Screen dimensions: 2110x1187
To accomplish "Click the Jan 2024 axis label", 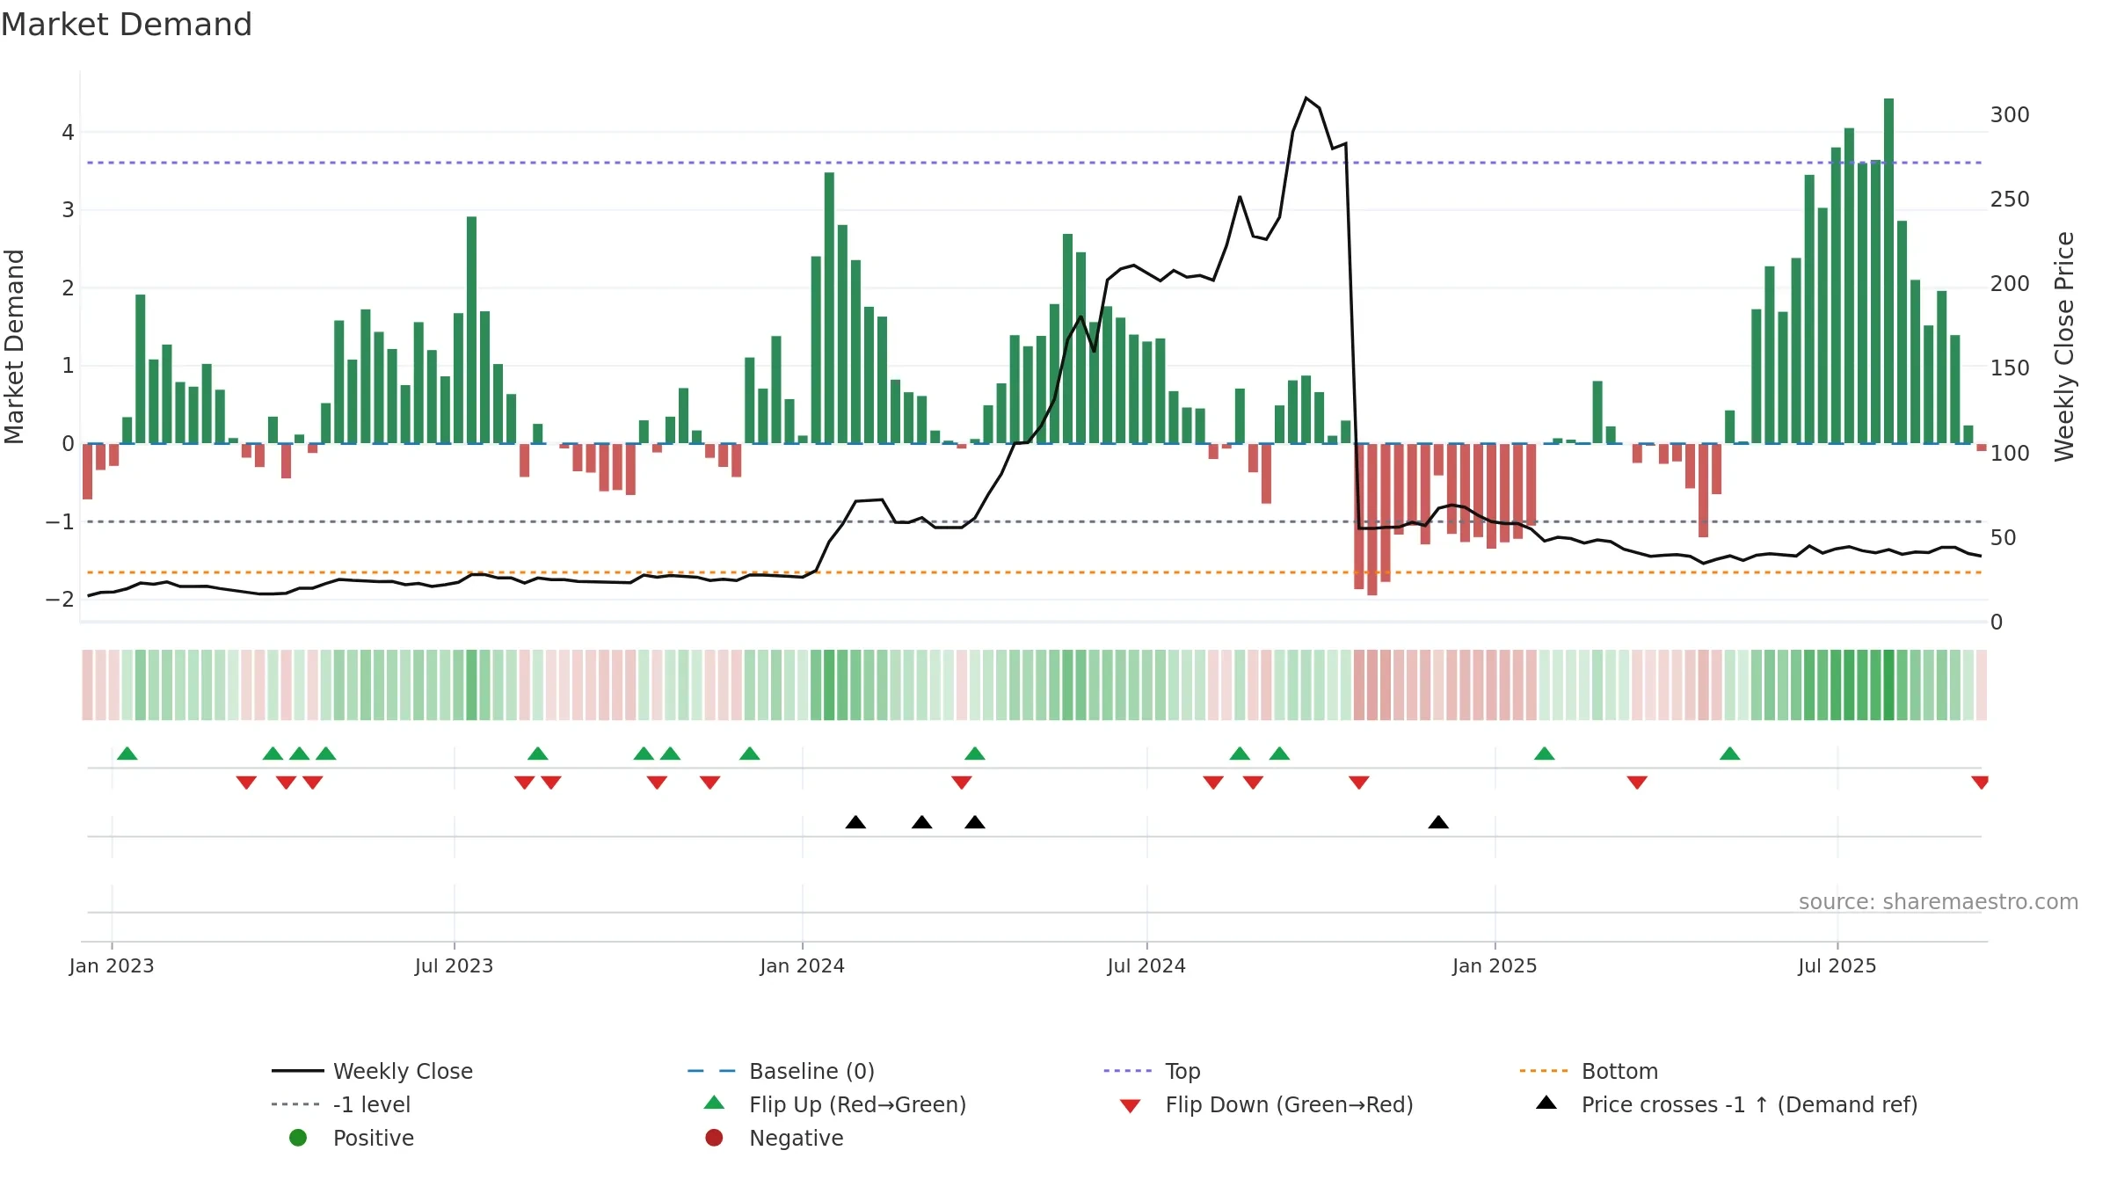I will [x=803, y=965].
